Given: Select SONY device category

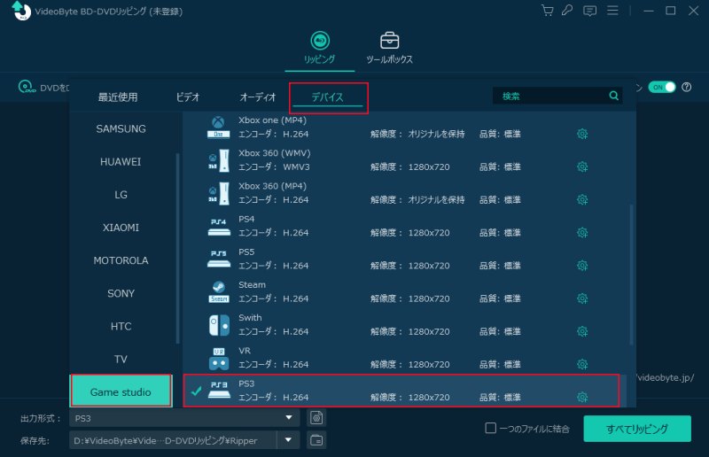Looking at the screenshot, I should [x=121, y=294].
